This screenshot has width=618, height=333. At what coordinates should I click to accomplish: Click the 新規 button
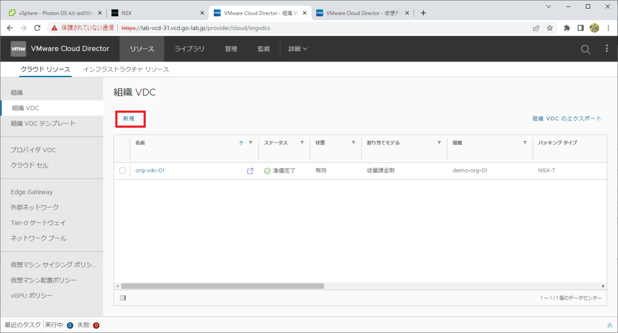tap(129, 118)
